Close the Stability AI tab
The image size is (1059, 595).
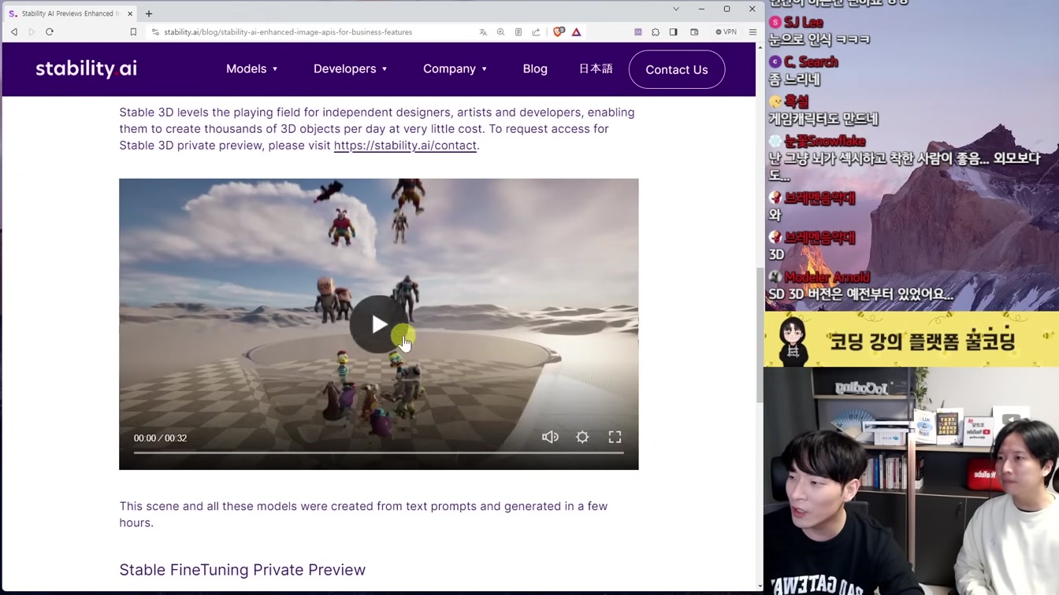tap(130, 13)
